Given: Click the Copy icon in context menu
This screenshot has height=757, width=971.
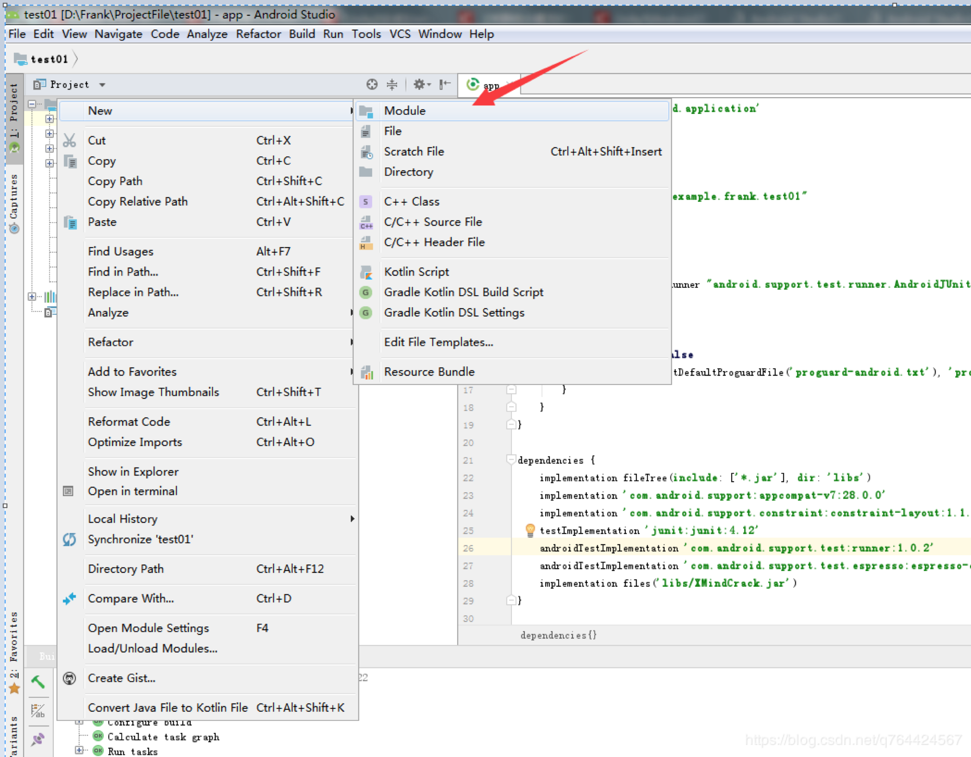Looking at the screenshot, I should [70, 161].
